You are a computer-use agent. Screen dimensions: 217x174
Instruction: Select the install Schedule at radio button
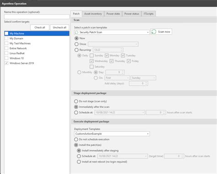(x=79, y=156)
